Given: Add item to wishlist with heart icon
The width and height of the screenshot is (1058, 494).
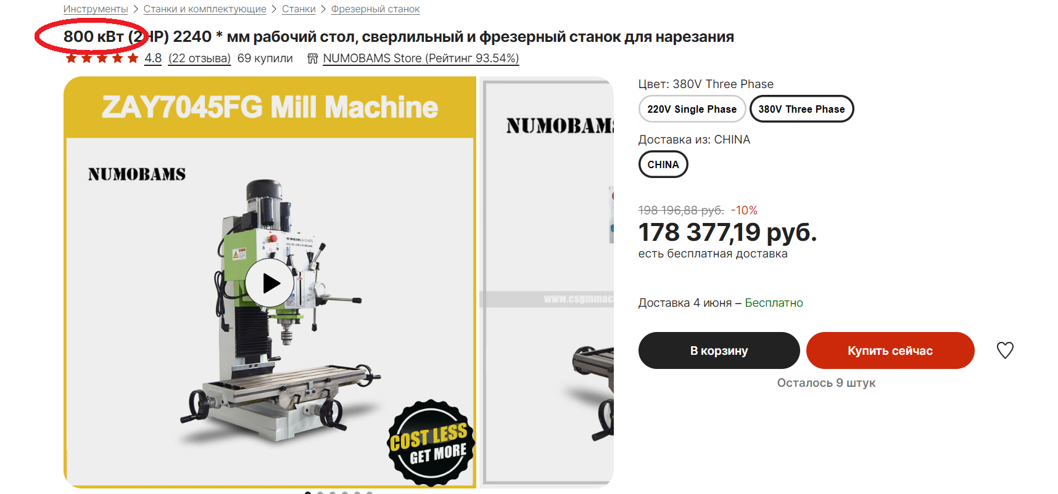Looking at the screenshot, I should click(x=1005, y=350).
